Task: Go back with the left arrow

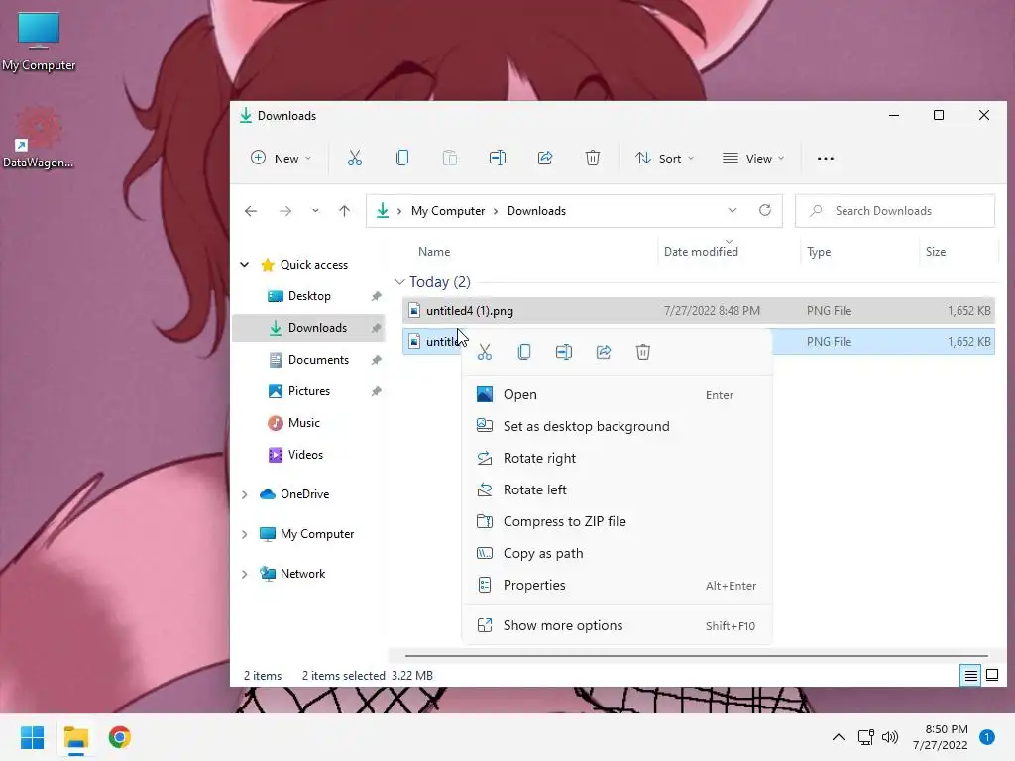Action: click(251, 211)
